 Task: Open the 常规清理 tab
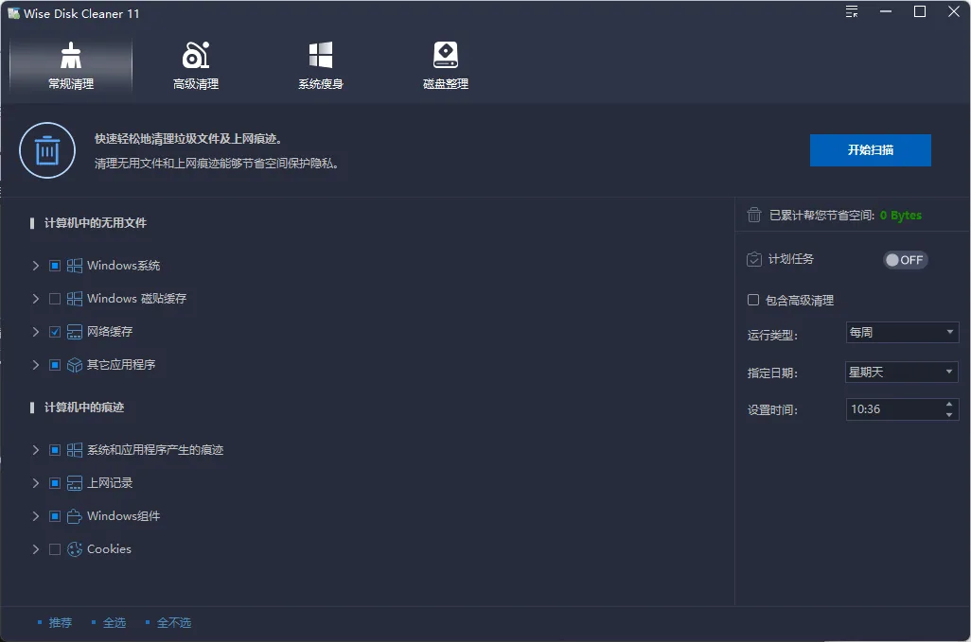pyautogui.click(x=71, y=65)
